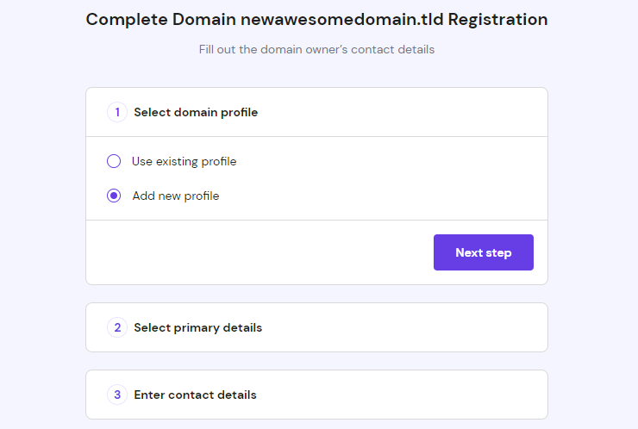Click the step 1 number circle
Image resolution: width=638 pixels, height=429 pixels.
click(x=117, y=112)
